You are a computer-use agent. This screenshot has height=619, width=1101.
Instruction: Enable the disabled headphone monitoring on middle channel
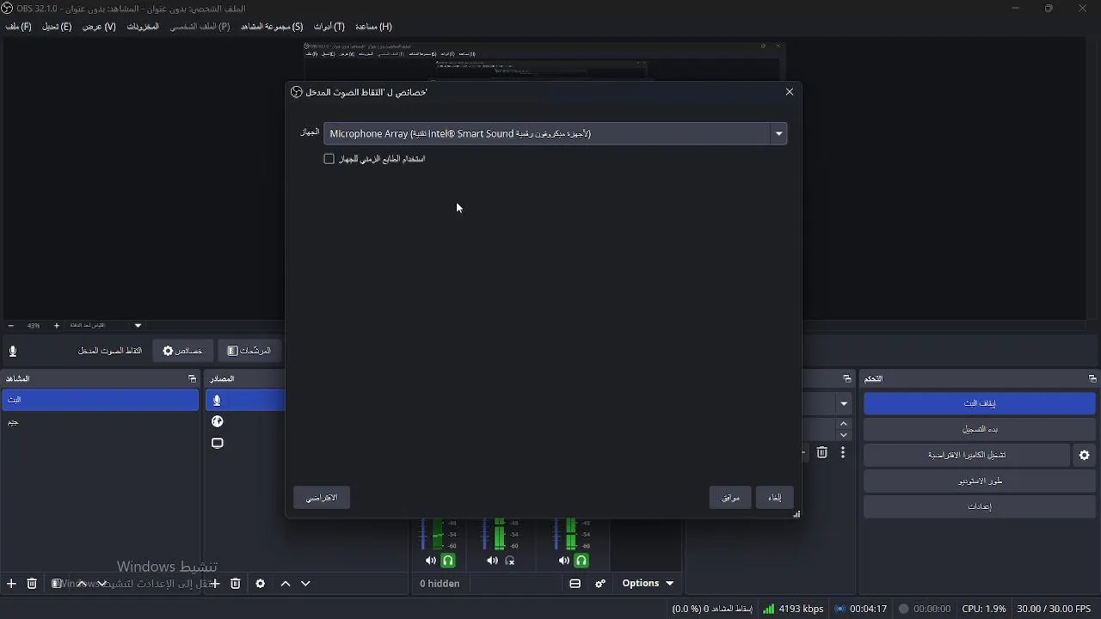tap(510, 561)
